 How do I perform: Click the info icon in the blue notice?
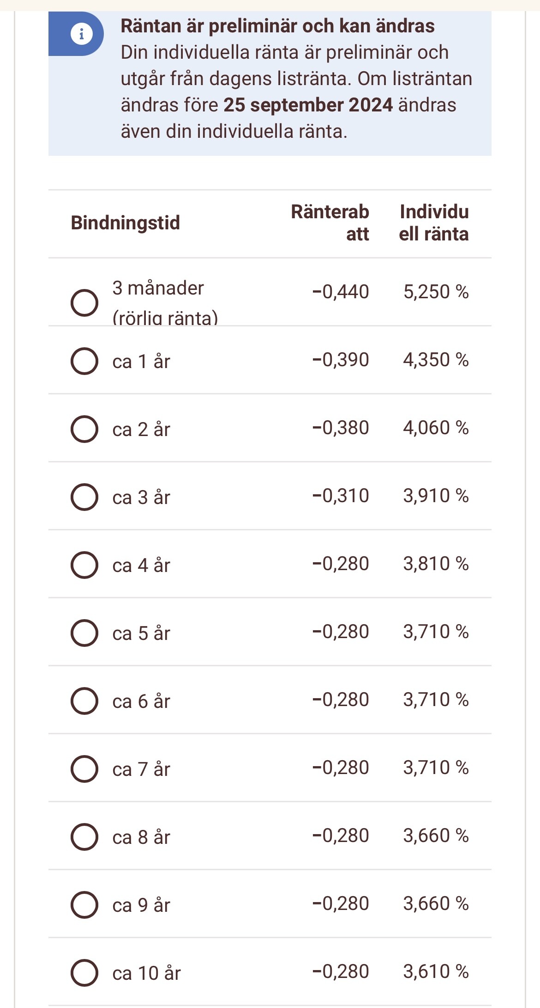click(82, 34)
